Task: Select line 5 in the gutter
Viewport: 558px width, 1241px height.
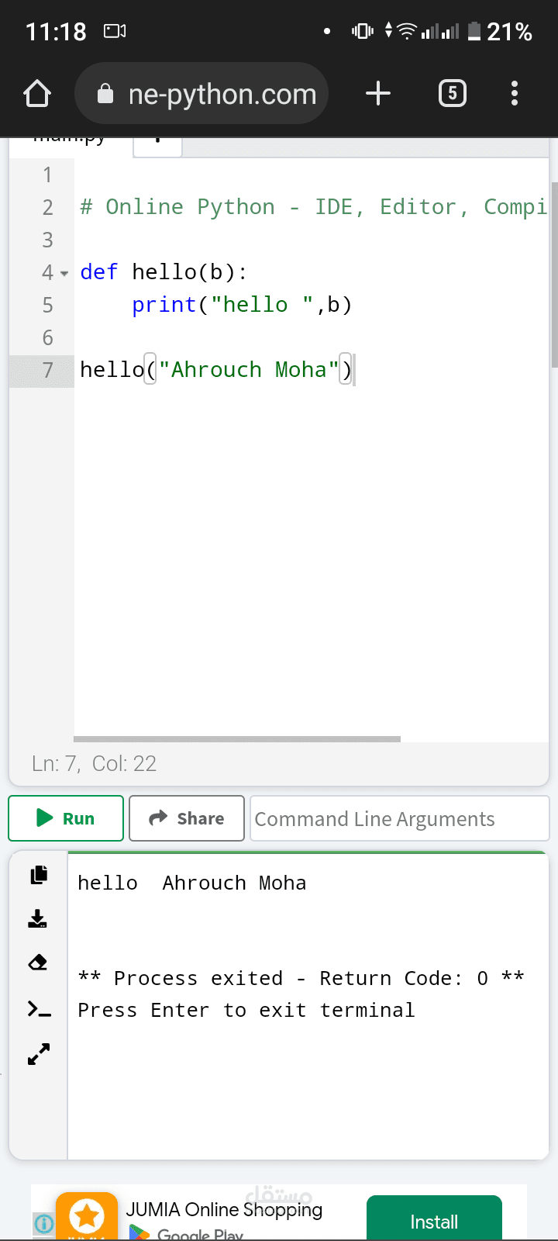Action: tap(47, 305)
